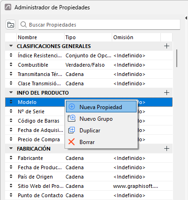Select the Fabricante property
The image size is (188, 200).
coord(30,158)
